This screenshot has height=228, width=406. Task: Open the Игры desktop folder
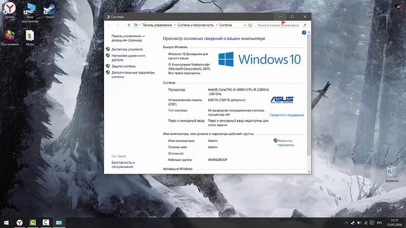(30, 38)
